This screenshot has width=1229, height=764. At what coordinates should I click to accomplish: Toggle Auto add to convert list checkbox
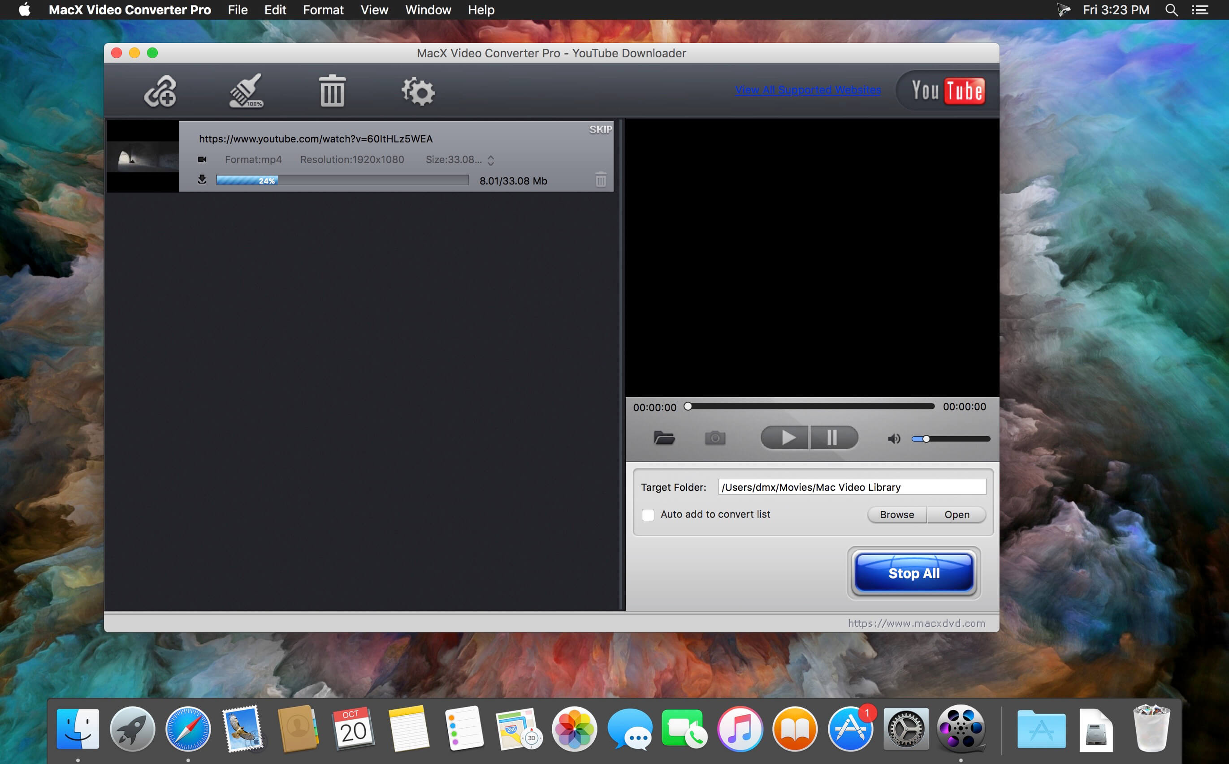coord(649,514)
